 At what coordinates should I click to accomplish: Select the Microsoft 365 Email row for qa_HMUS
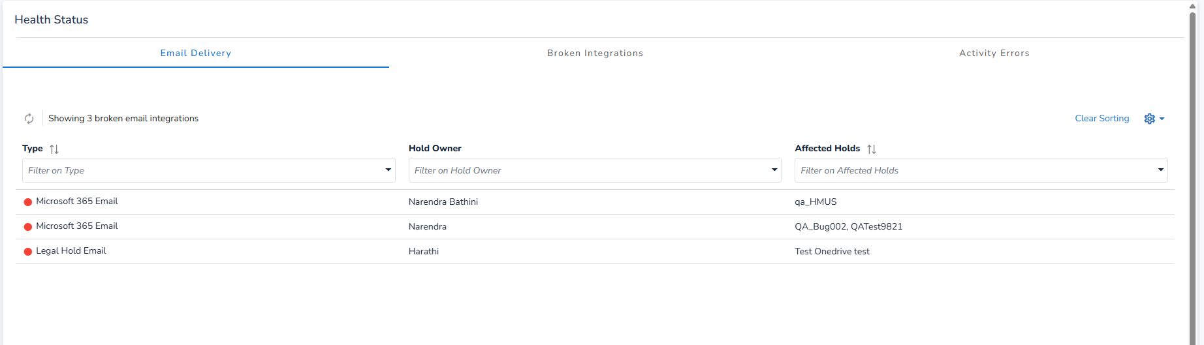pyautogui.click(x=77, y=202)
